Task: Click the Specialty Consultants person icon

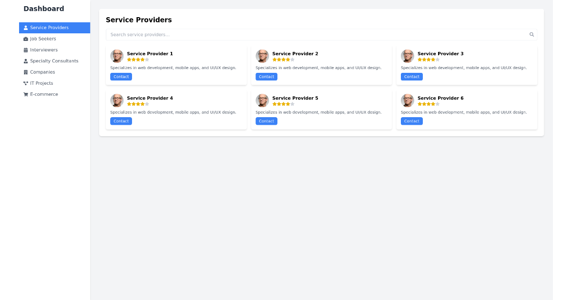Action: coord(25,61)
